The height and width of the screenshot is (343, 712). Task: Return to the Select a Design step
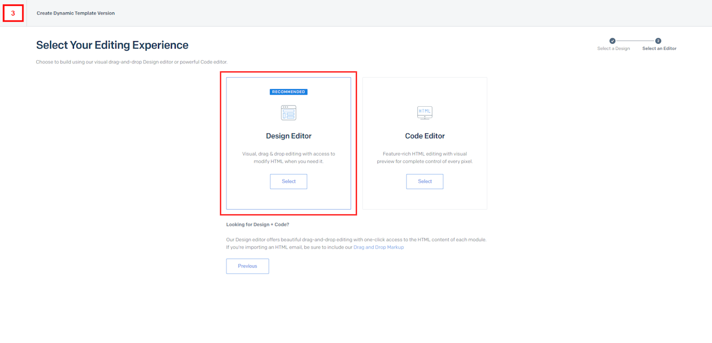pos(614,49)
